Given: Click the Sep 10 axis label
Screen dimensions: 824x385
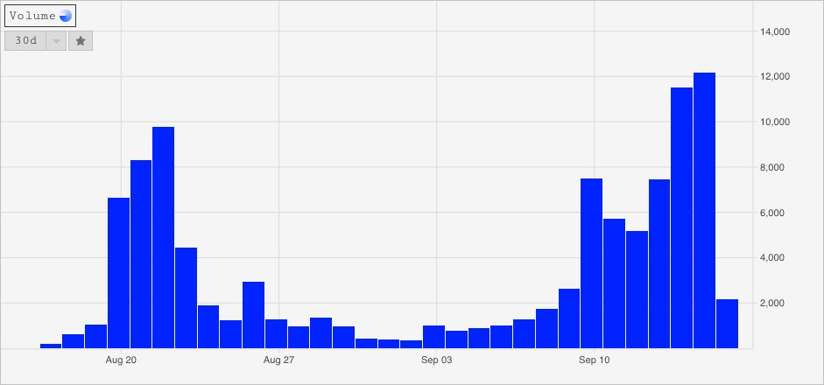Looking at the screenshot, I should [x=595, y=360].
